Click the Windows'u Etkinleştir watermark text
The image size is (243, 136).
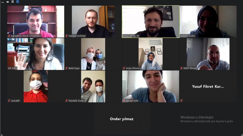(197, 117)
